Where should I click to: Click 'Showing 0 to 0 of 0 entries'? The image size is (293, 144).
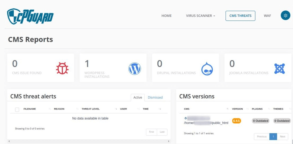point(30,129)
